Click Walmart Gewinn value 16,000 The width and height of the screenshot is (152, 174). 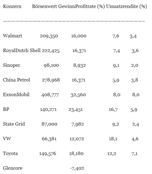click(79, 36)
